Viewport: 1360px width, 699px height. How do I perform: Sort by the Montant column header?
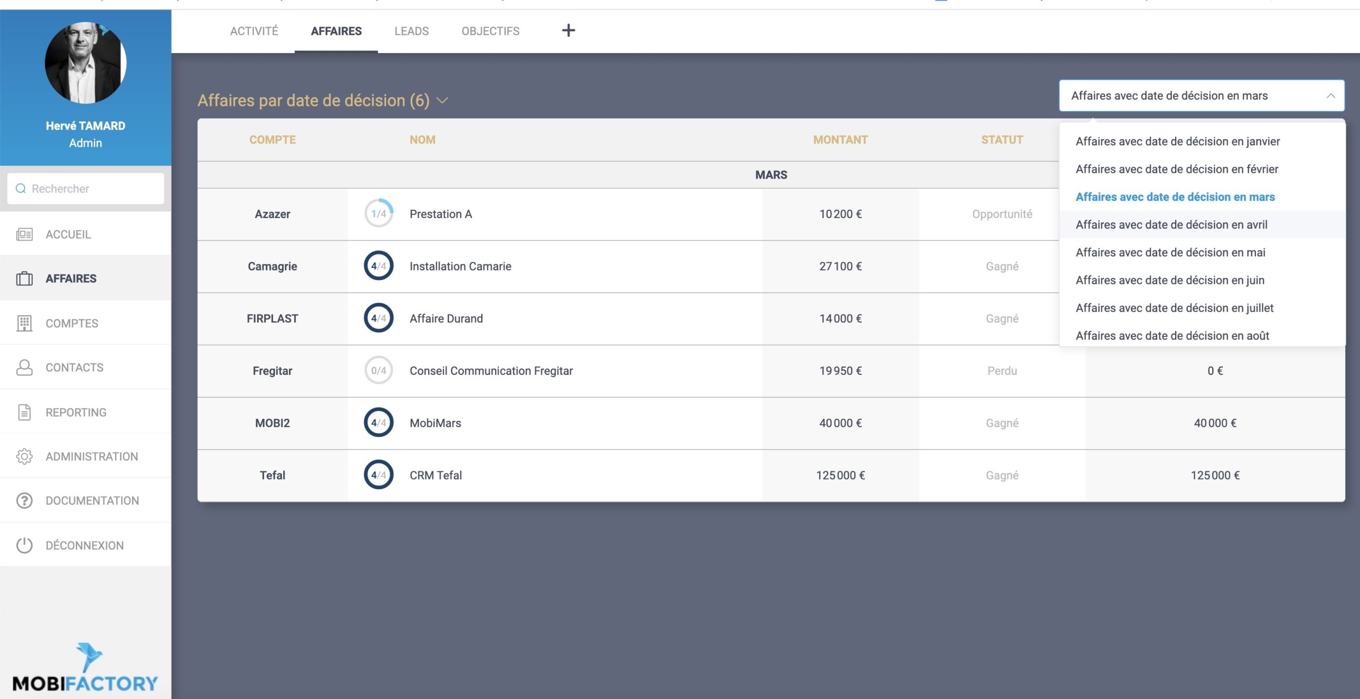pos(840,140)
